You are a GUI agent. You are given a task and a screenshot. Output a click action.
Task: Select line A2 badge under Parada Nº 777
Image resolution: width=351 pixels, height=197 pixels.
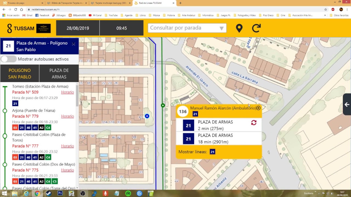pyautogui.click(x=41, y=157)
